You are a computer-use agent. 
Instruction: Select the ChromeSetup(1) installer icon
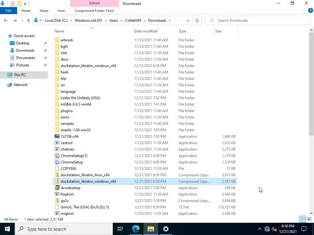pyautogui.click(x=57, y=156)
